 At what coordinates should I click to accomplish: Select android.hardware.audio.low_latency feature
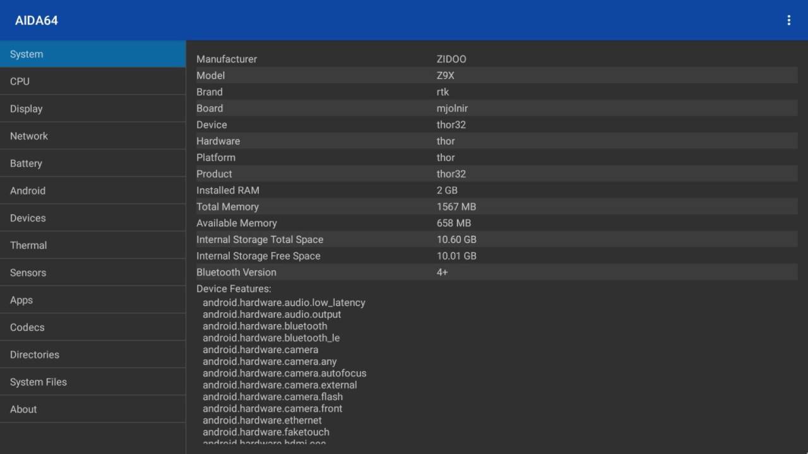(284, 303)
